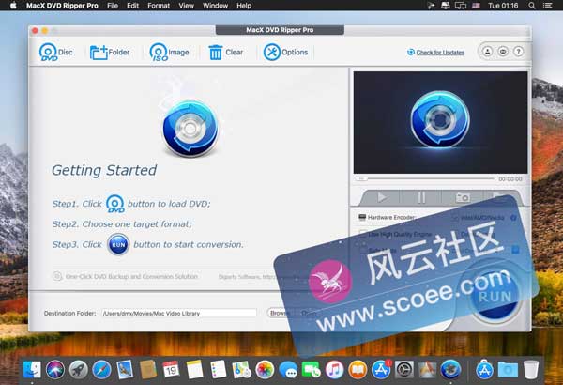Screen dimensions: 563x385
Task: Play the preview video
Action: pyautogui.click(x=382, y=197)
